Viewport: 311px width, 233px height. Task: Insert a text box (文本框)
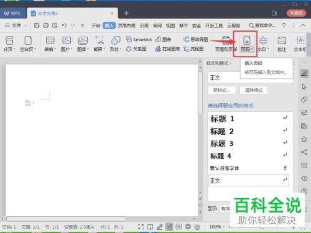[300, 43]
